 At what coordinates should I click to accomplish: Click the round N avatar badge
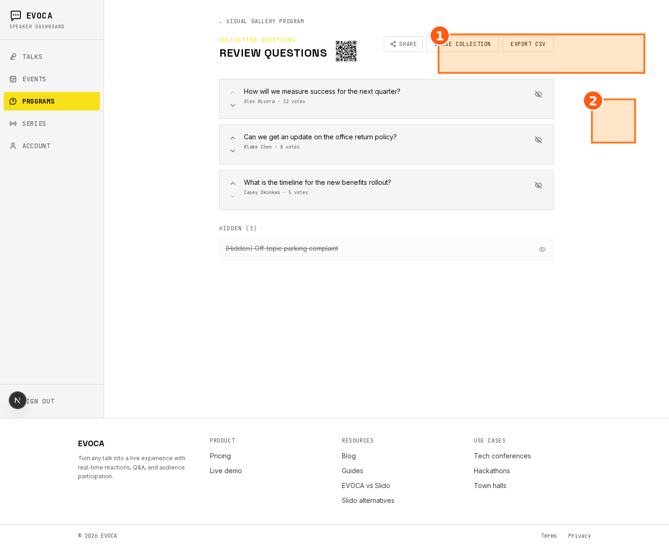click(x=18, y=400)
